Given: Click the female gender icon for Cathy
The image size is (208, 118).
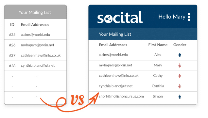Looking at the screenshot, I should pos(180,76).
